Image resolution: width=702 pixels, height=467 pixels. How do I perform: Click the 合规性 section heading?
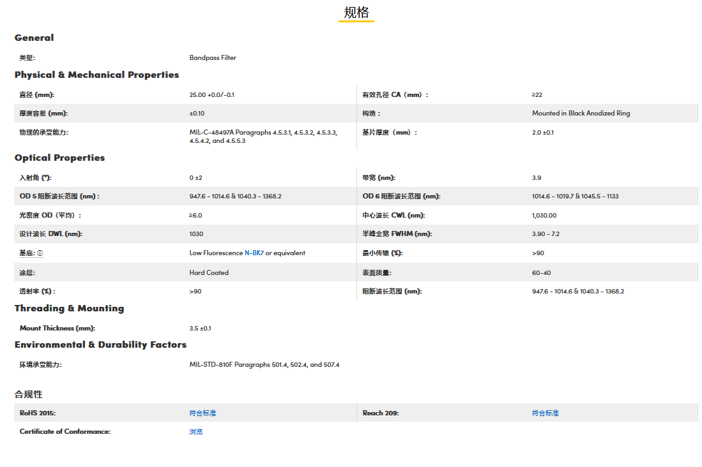pos(29,394)
